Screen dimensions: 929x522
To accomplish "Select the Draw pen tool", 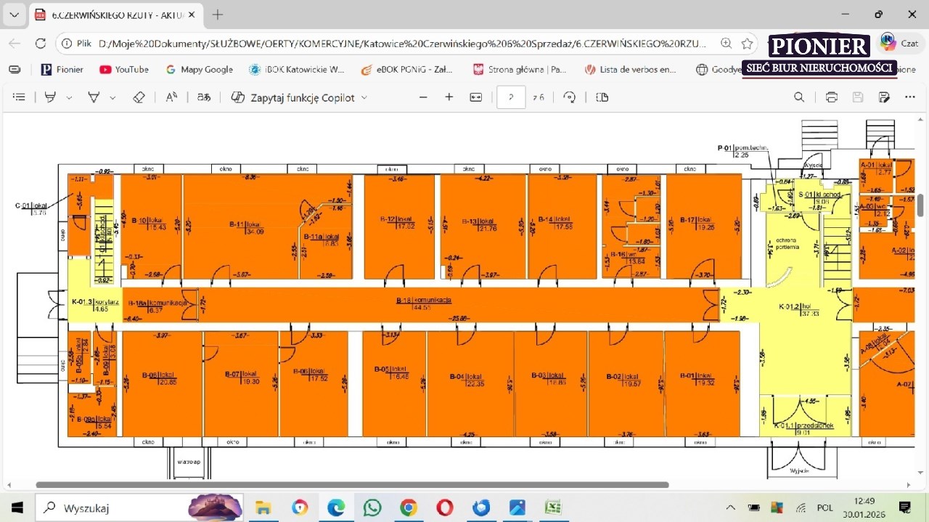I will [x=94, y=97].
